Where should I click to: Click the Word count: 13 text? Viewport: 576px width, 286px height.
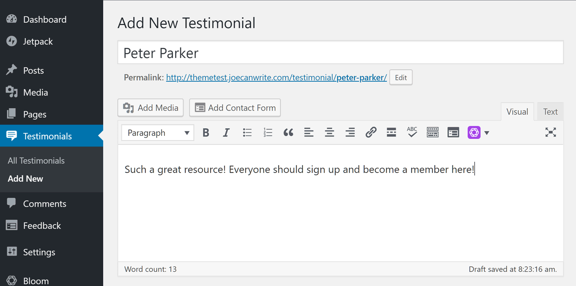click(x=151, y=269)
